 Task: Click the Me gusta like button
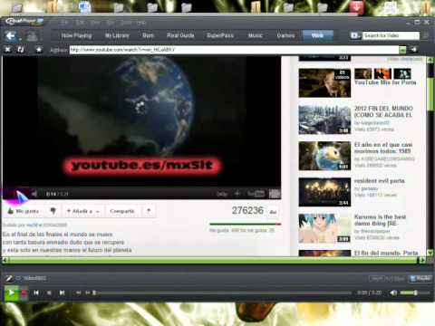click(x=24, y=211)
